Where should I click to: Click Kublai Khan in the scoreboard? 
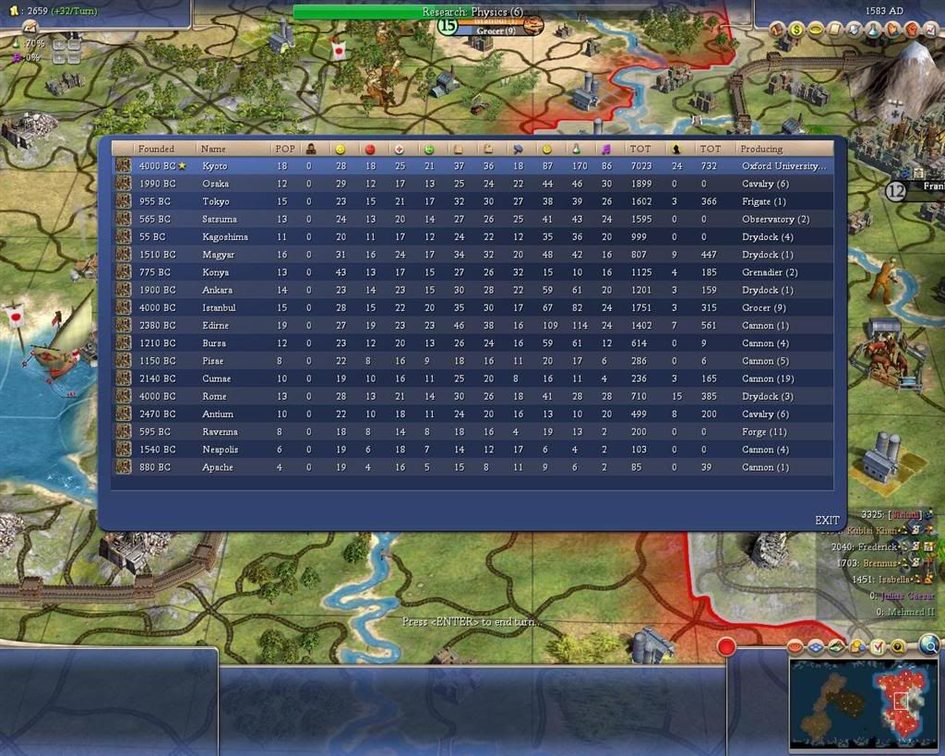coord(872,531)
